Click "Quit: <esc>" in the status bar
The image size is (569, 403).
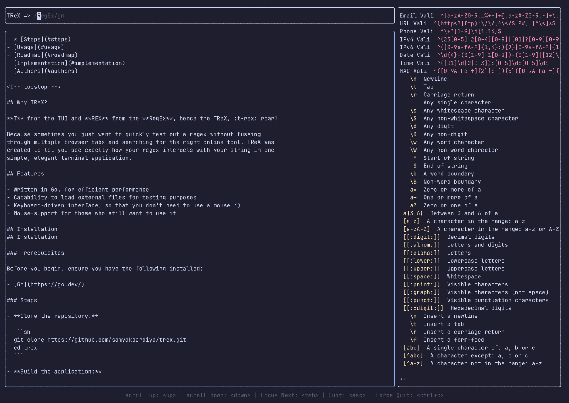click(x=348, y=395)
